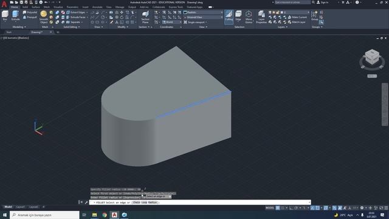
Task: Click the MODEL status bar button
Action: (270, 208)
